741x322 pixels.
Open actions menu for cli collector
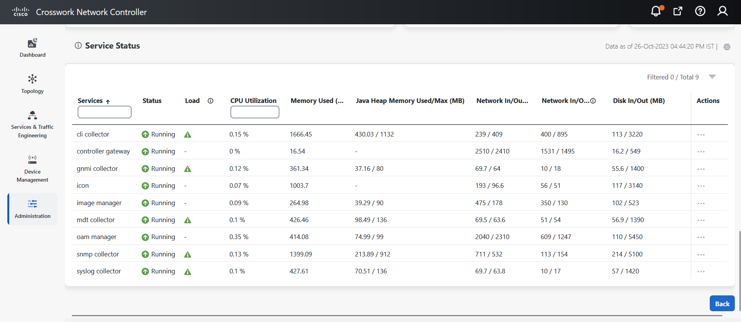(x=701, y=135)
